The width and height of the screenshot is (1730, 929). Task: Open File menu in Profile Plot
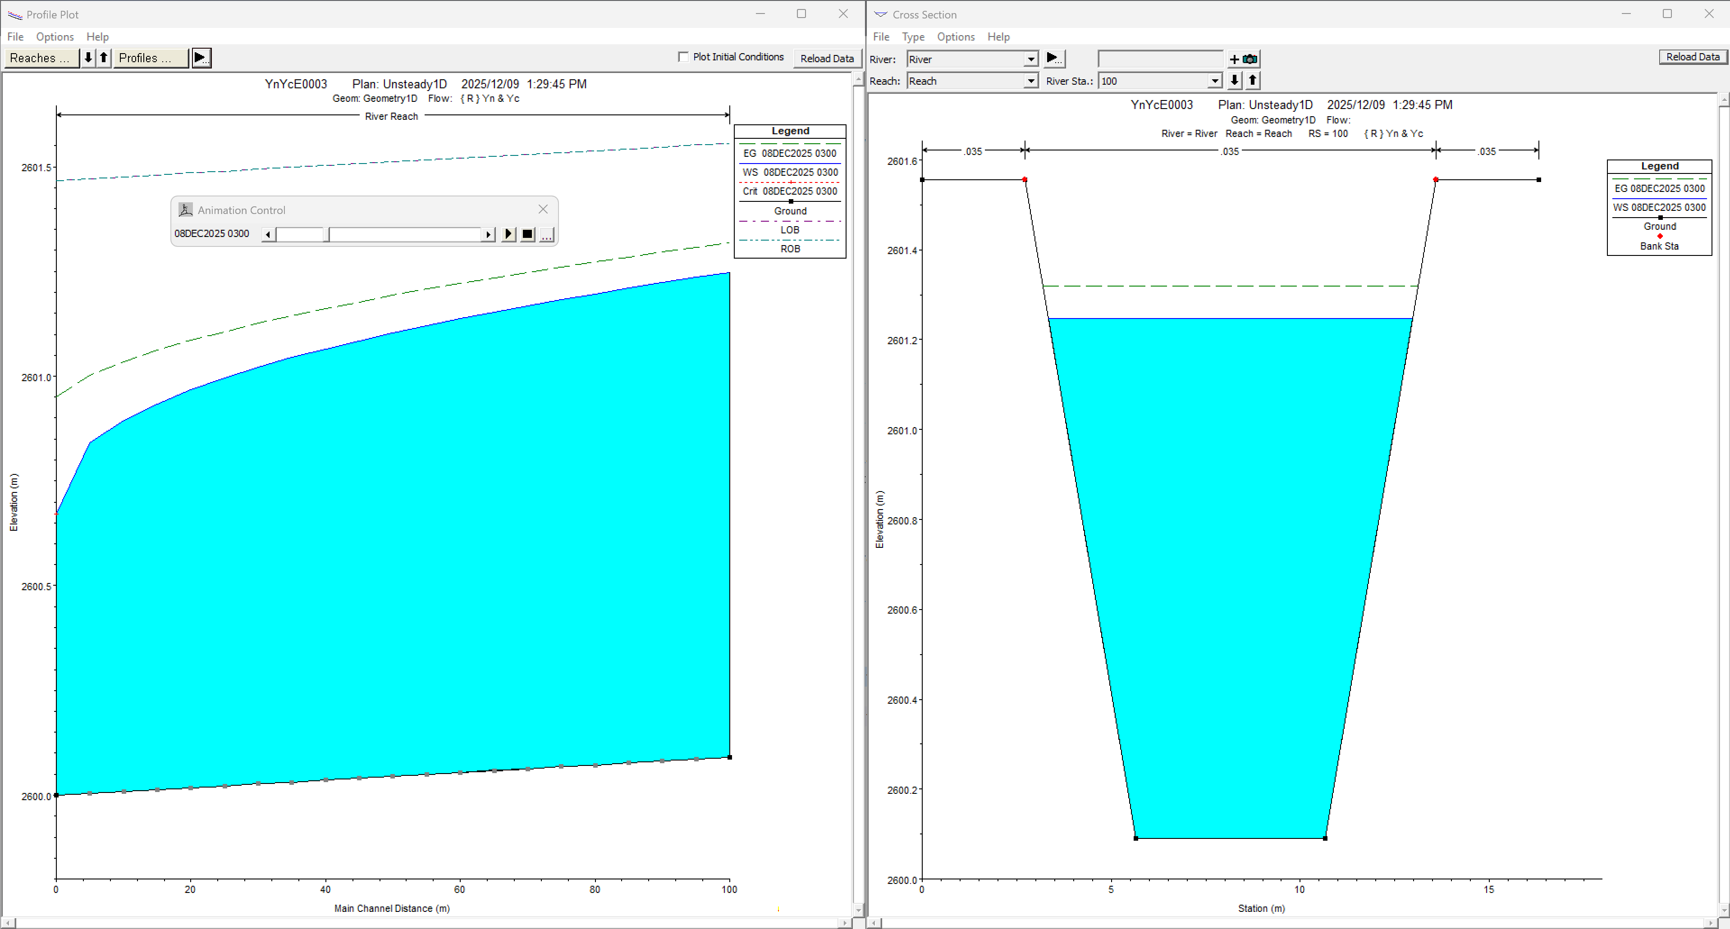tap(15, 36)
